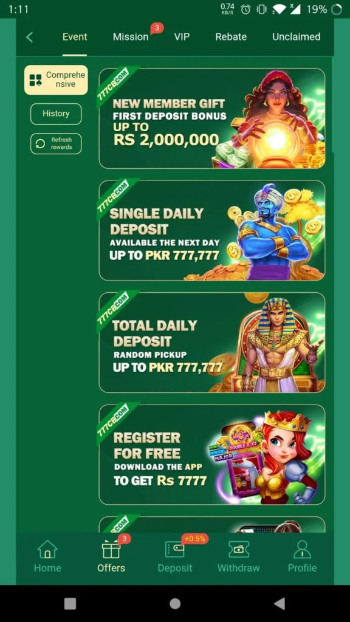
Task: Open the Rebate tab
Action: pos(231,37)
